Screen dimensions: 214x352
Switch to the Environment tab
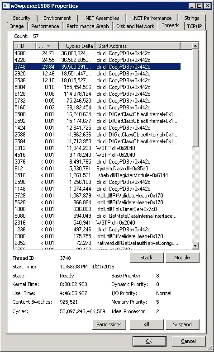(x=57, y=18)
